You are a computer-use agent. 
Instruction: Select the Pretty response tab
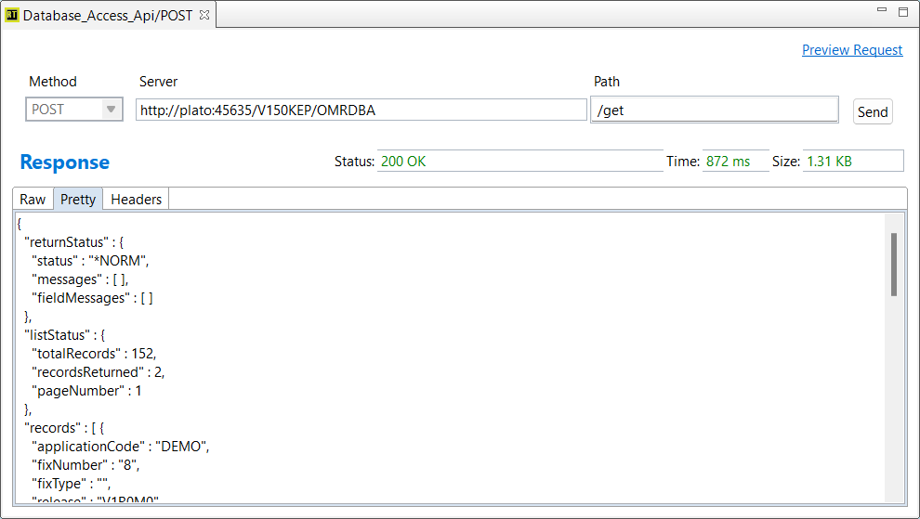[x=78, y=200]
